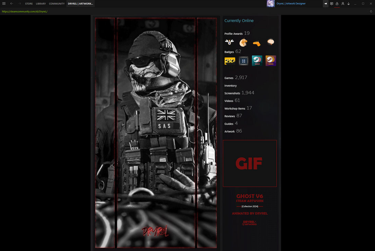Click the red GIF artwork box
Screen dimensions: 375x251
coord(250,163)
